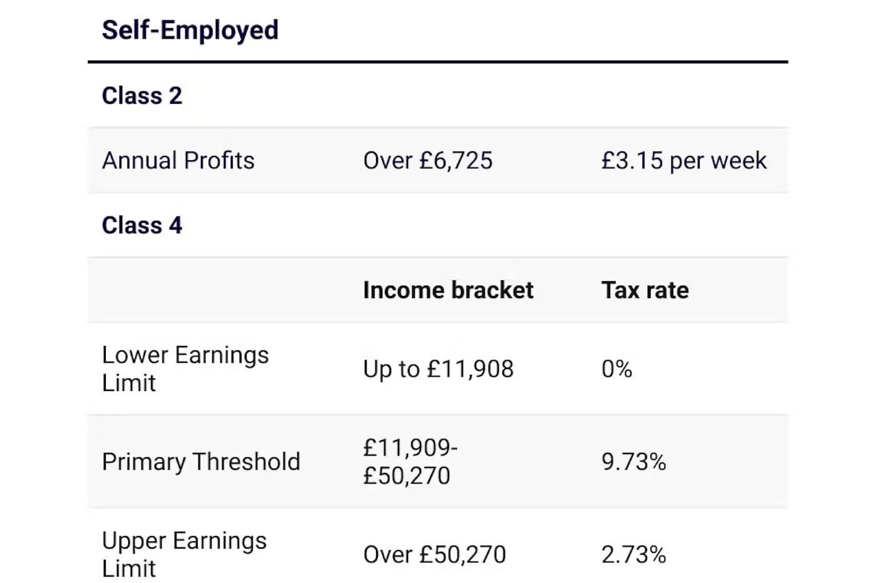The width and height of the screenshot is (876, 583).
Task: Select the Upper Earnings Limit label
Action: [184, 554]
